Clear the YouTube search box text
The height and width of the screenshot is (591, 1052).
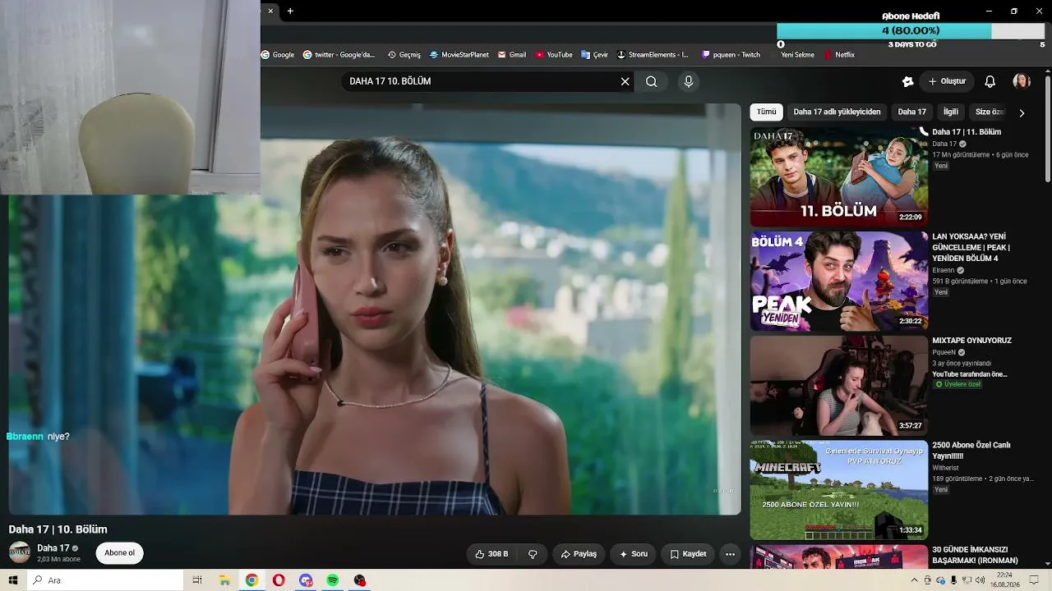[x=625, y=81]
